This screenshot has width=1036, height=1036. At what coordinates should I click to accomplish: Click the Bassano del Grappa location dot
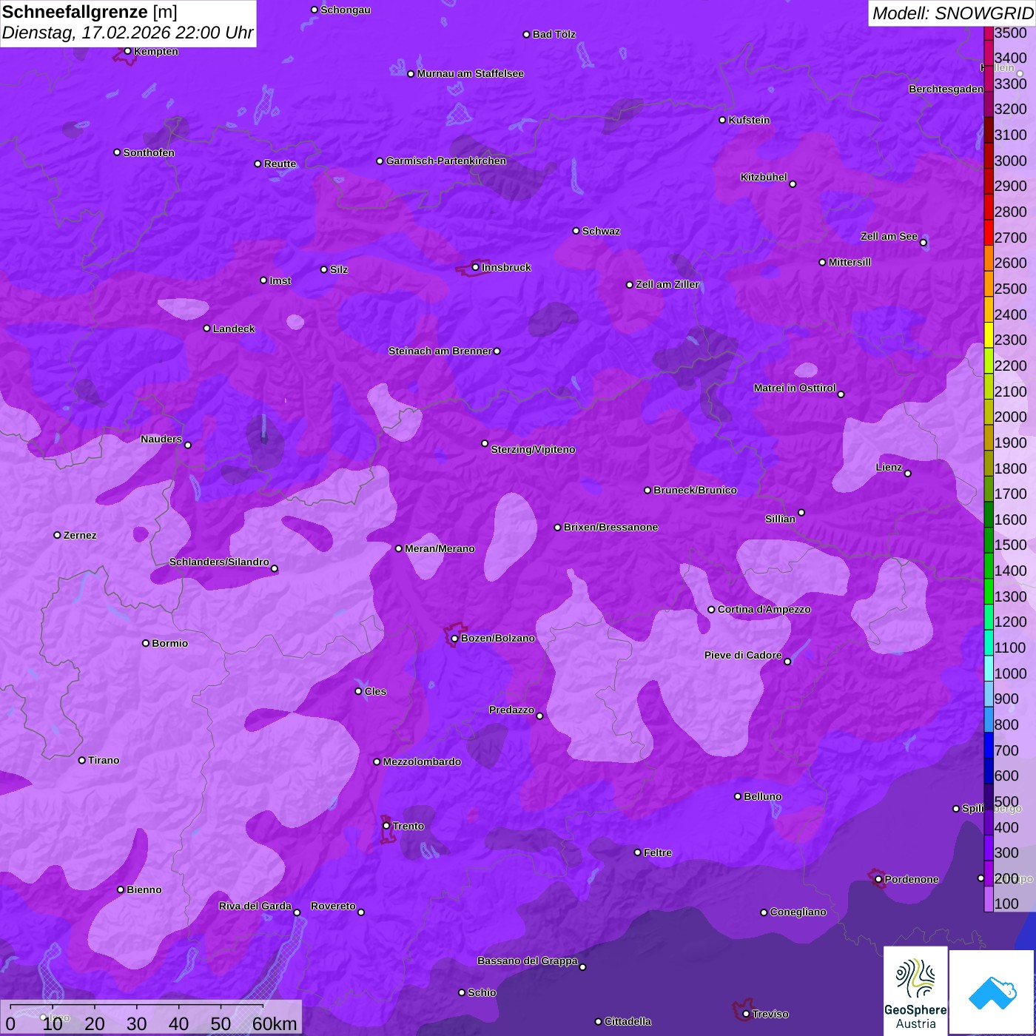(583, 967)
